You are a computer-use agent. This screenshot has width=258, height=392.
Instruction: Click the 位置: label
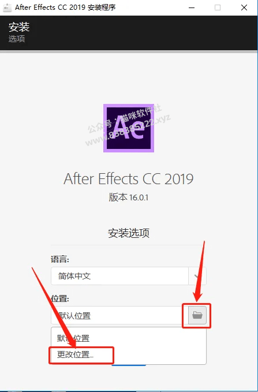(x=60, y=298)
